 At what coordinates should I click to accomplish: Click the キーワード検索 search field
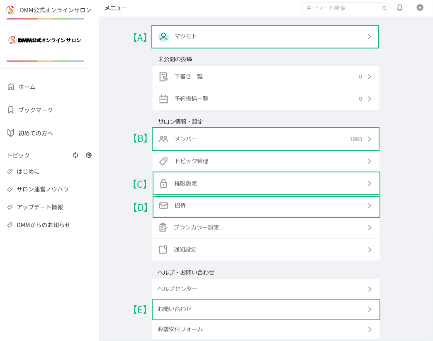pyautogui.click(x=342, y=8)
